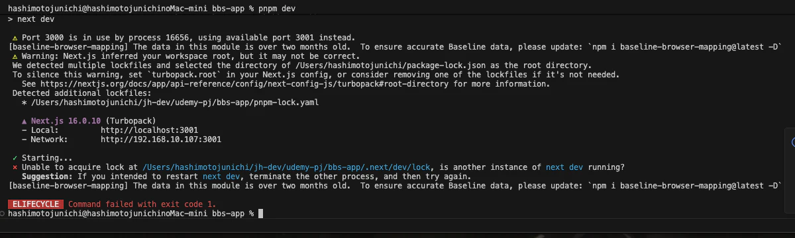Click blue 'next dev' in the 'another instance' question
This screenshot has height=238, width=795.
tap(564, 167)
